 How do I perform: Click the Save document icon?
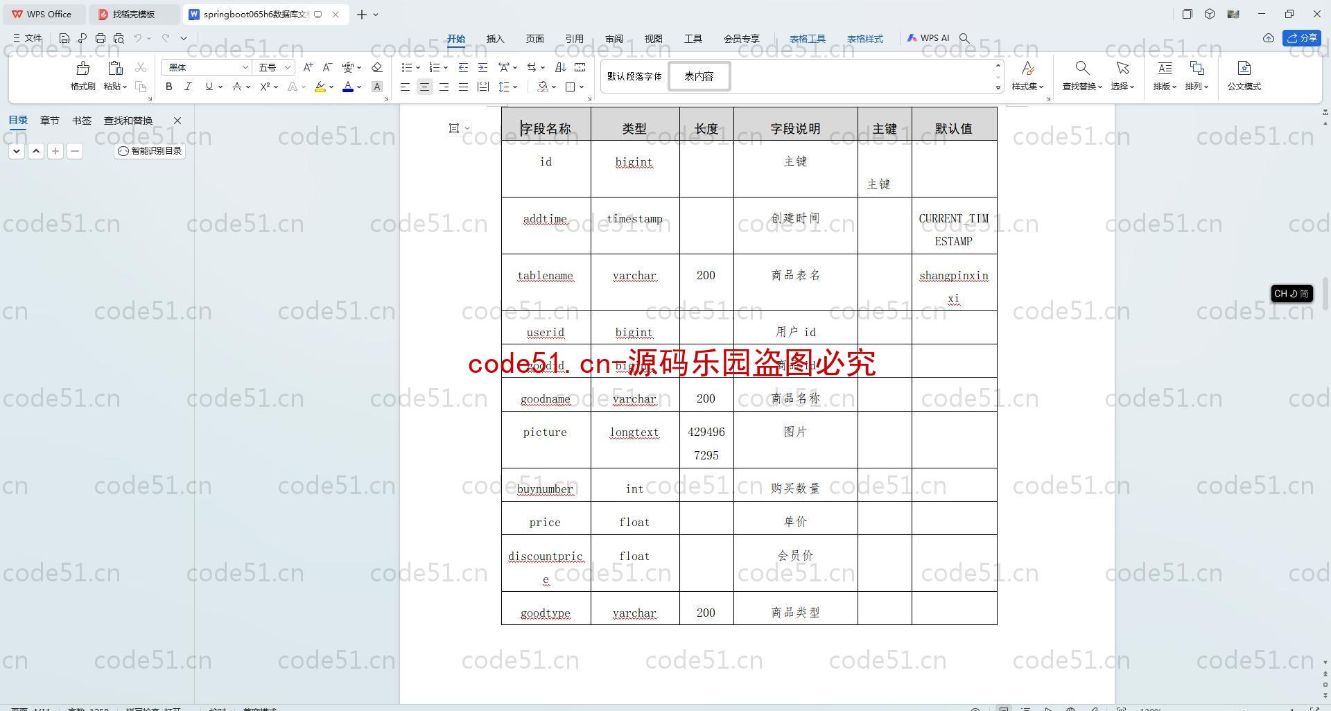tap(64, 38)
